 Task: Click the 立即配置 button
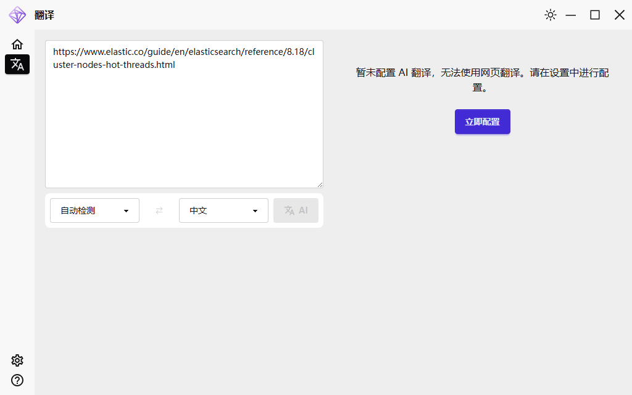(x=482, y=122)
